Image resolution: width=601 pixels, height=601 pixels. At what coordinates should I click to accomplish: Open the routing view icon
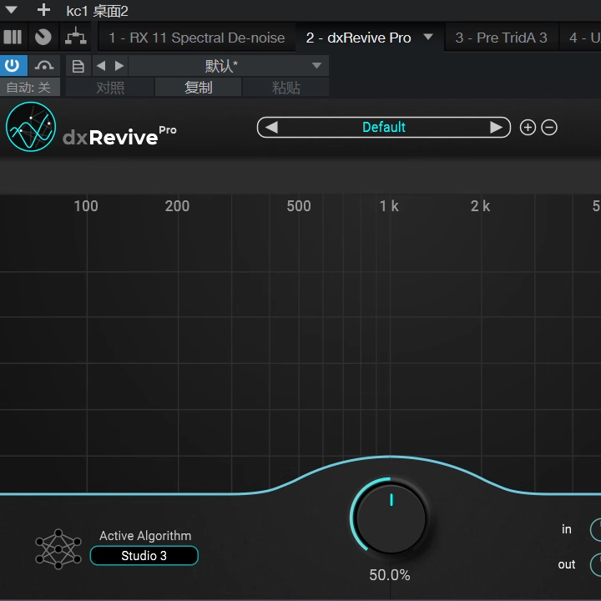click(75, 37)
